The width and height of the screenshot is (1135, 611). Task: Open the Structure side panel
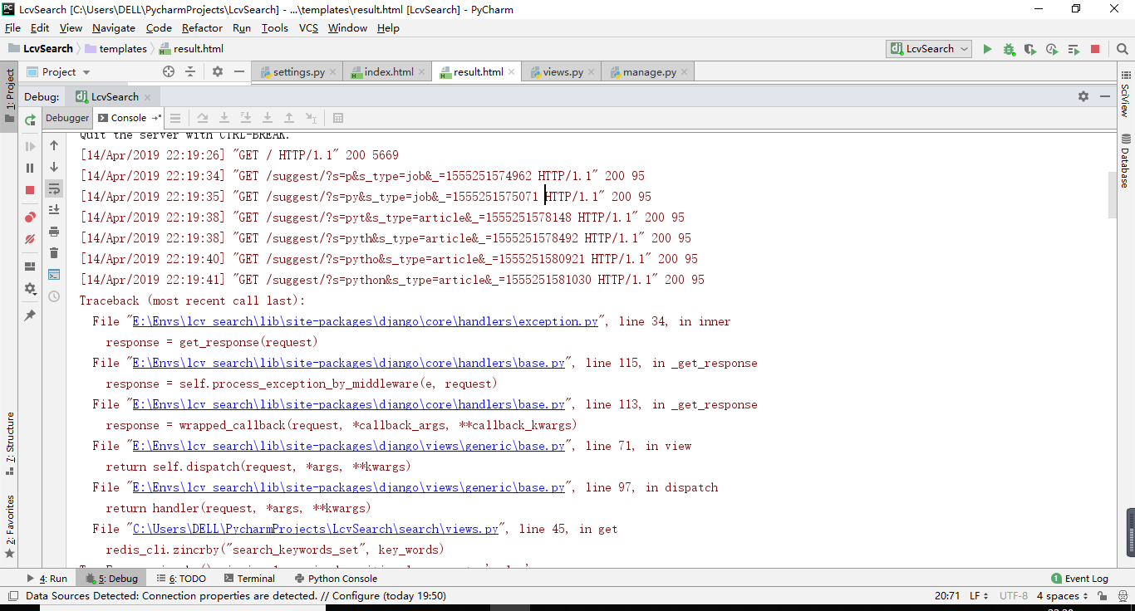10,443
